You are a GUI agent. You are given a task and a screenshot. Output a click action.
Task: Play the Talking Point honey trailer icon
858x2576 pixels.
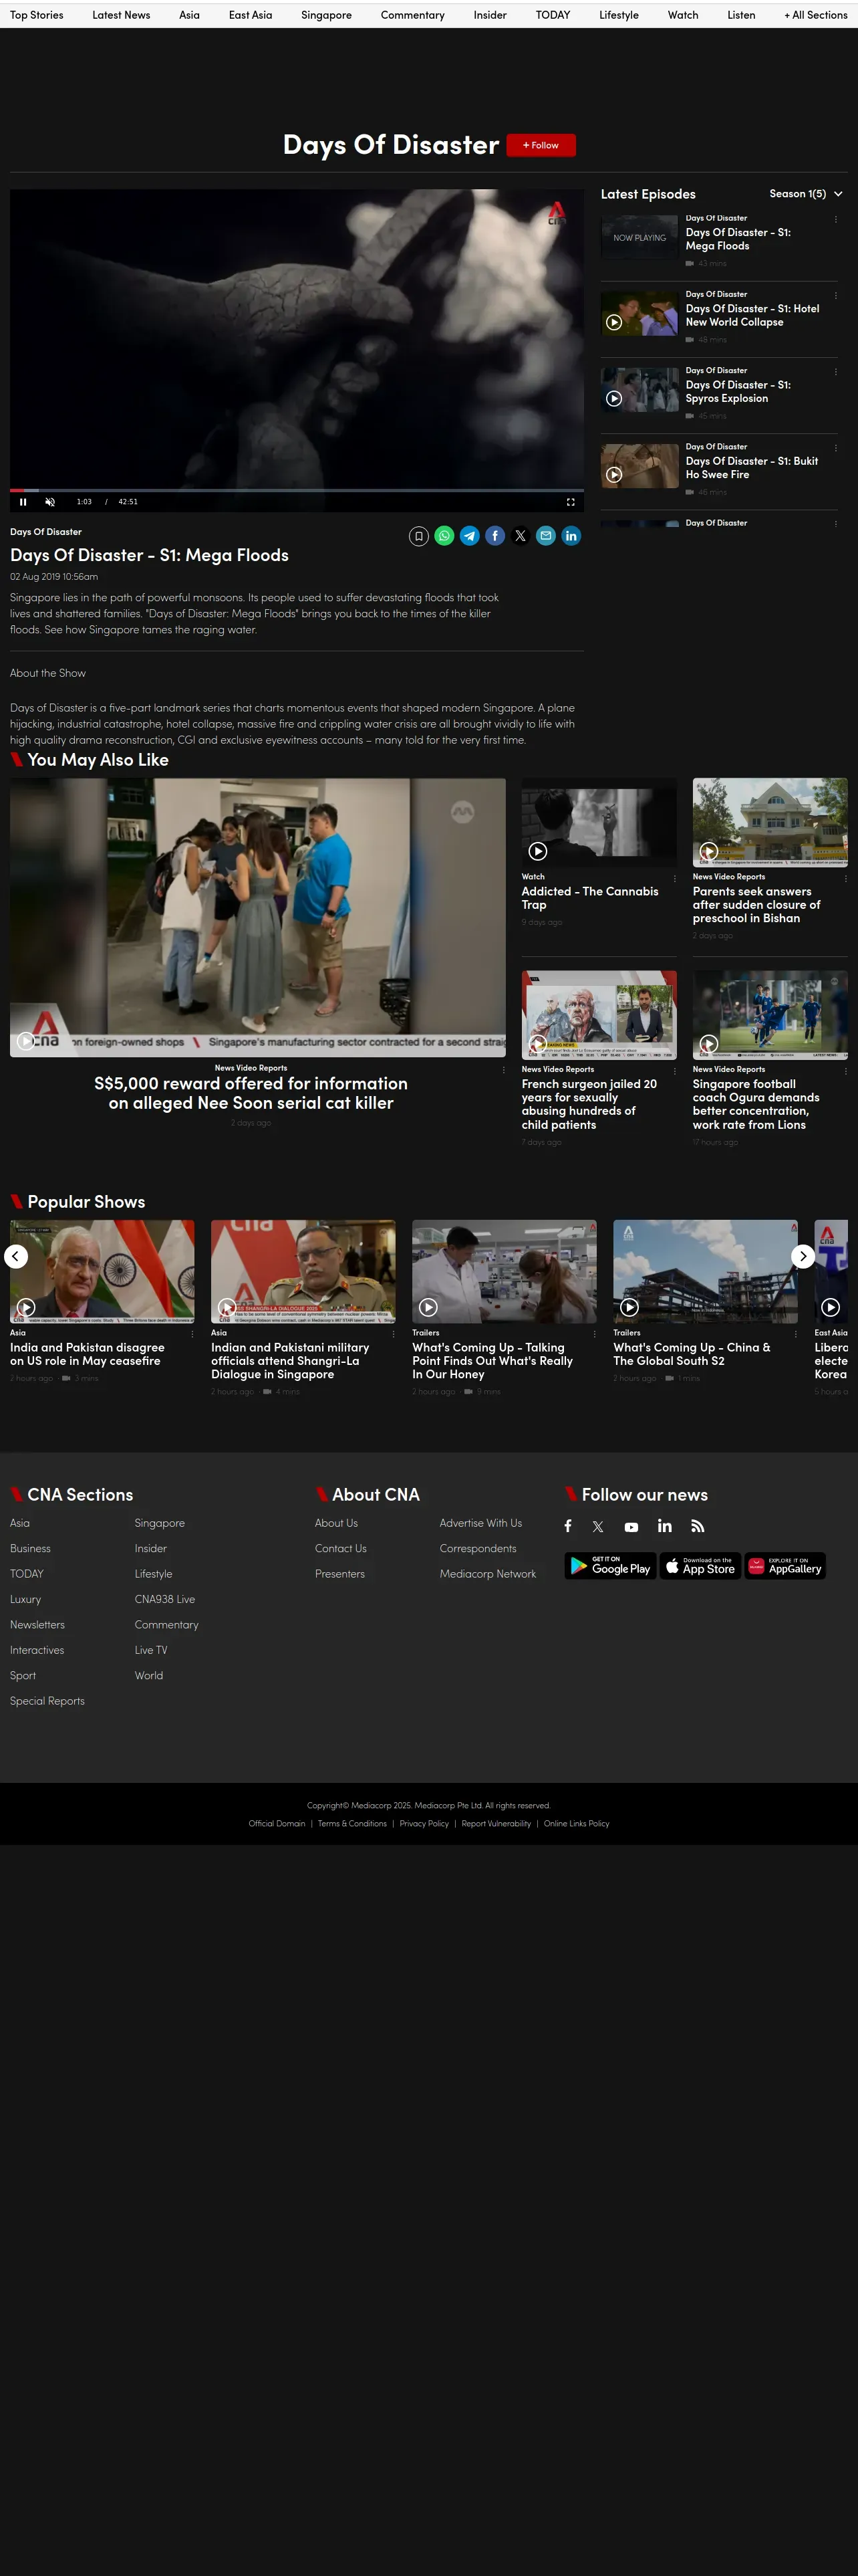[x=428, y=1307]
